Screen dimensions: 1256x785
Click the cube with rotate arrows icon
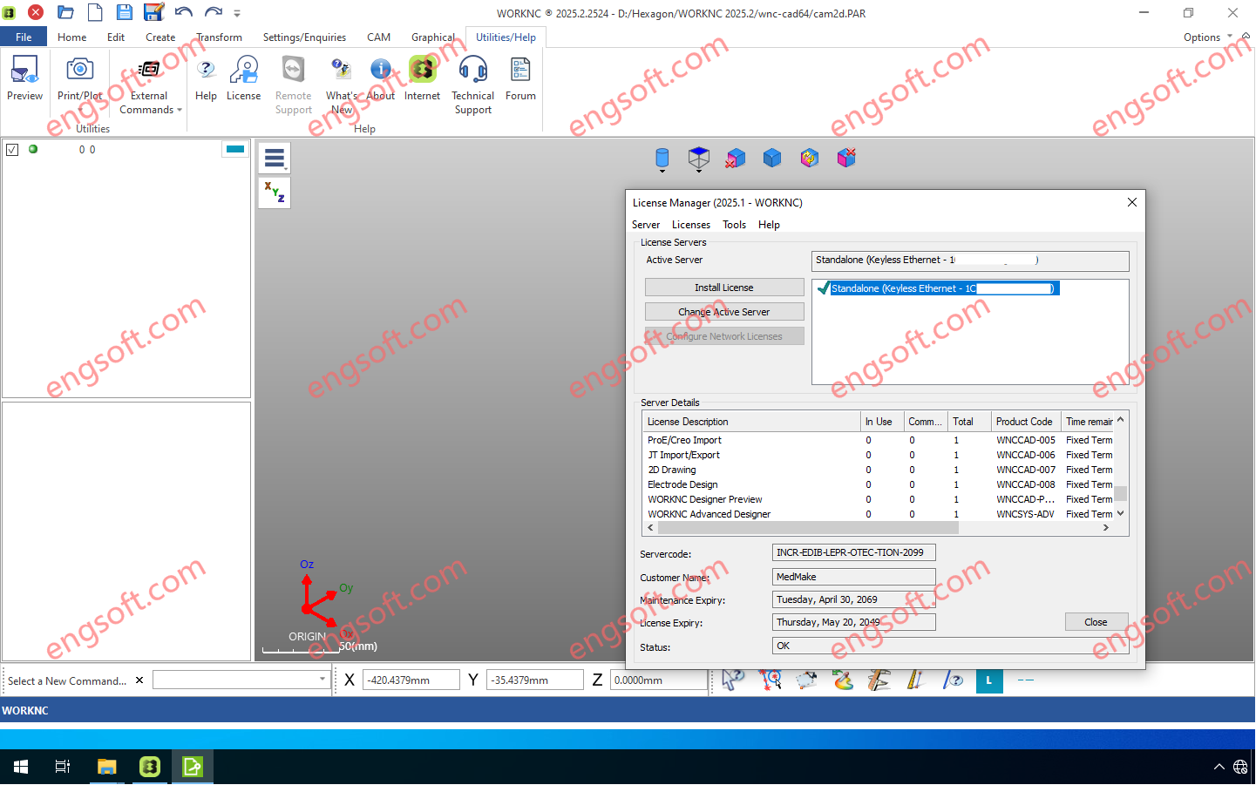tap(810, 158)
